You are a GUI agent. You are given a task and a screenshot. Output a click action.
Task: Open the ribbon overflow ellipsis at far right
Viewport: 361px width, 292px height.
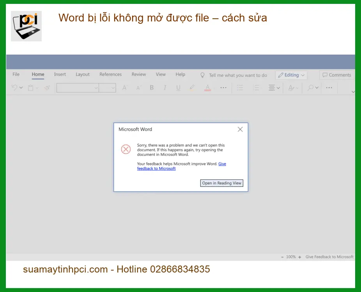pyautogui.click(x=329, y=87)
